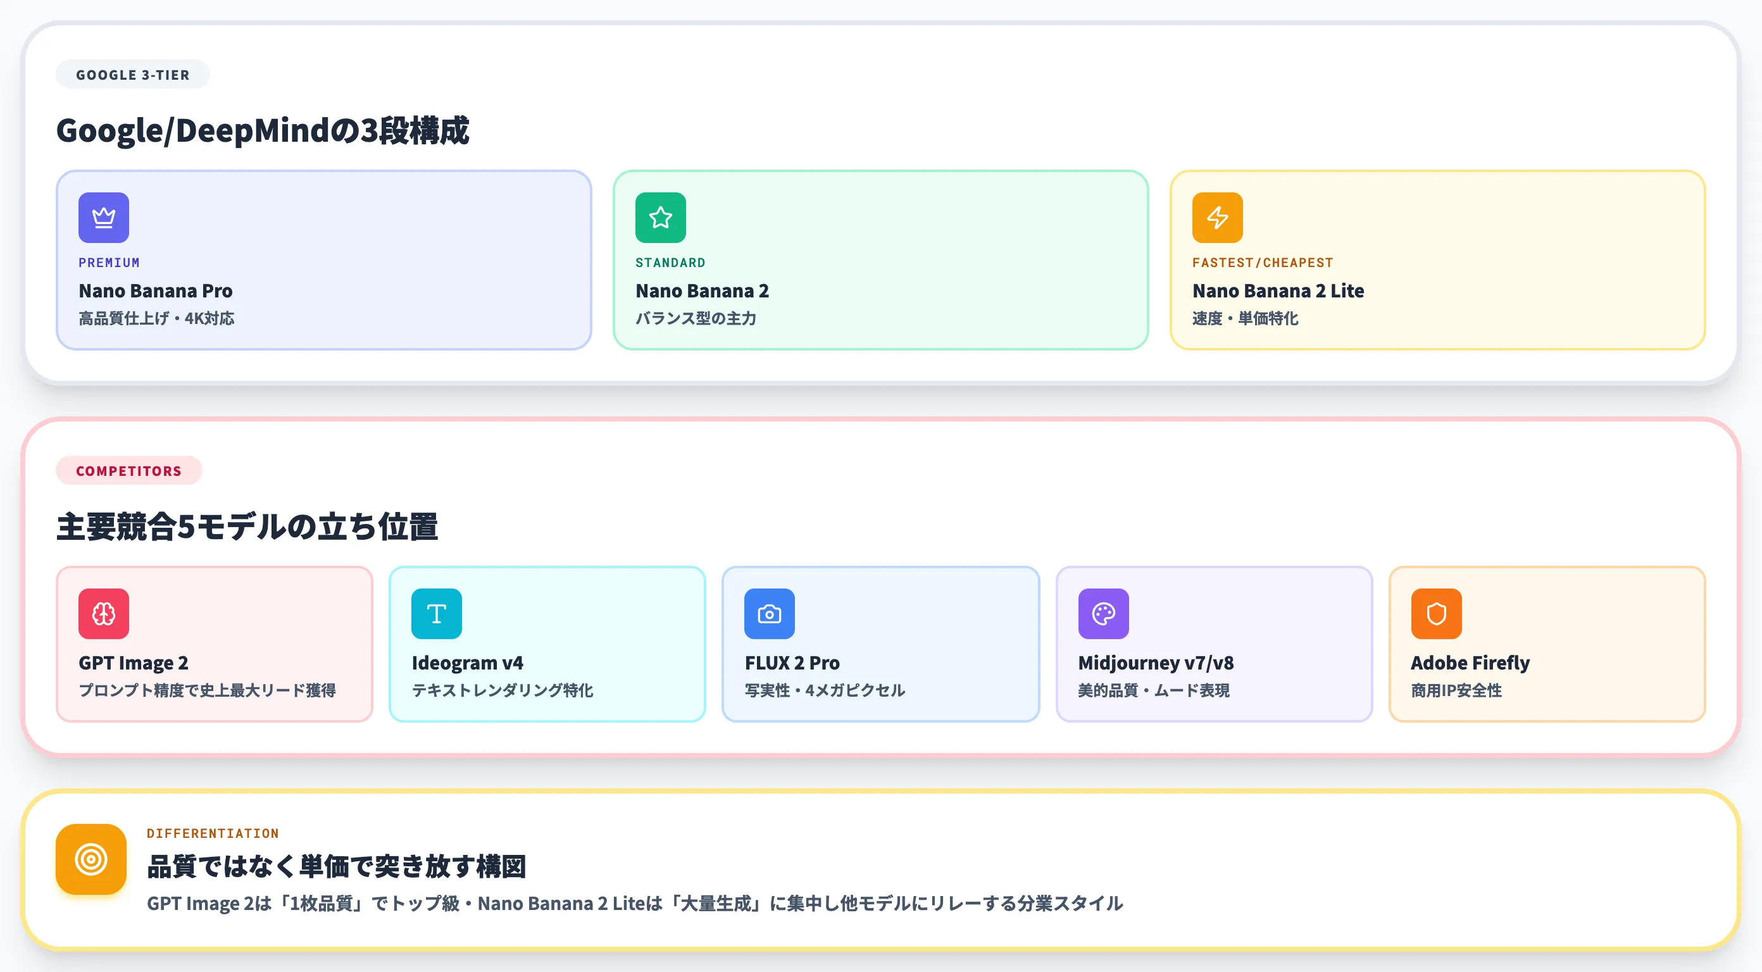
Task: Click the description 速度・単価特化
Action: pyautogui.click(x=1245, y=318)
